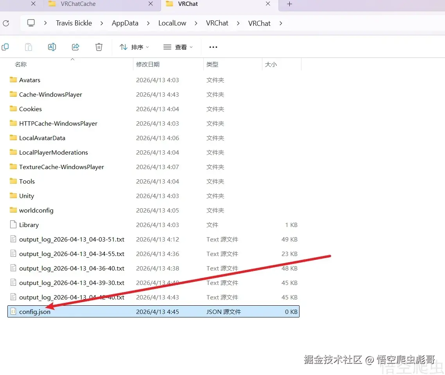Viewport: 445px width, 375px height.
Task: Open the View (查看) dropdown
Action: click(178, 47)
